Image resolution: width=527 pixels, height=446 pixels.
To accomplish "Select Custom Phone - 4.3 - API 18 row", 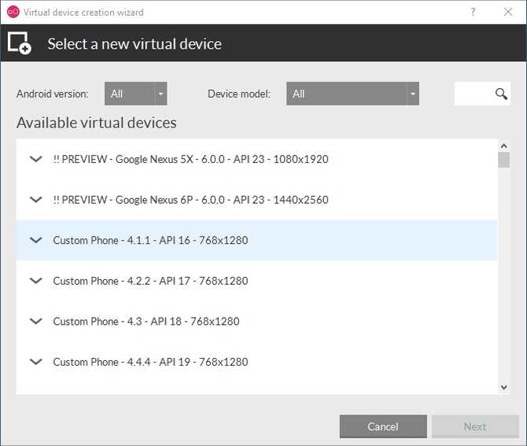I will click(x=256, y=321).
